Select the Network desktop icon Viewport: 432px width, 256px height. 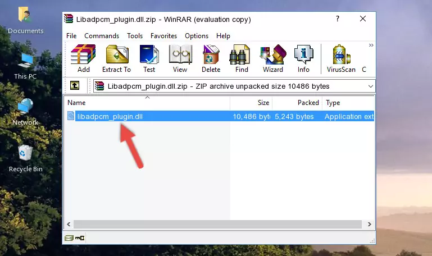[25, 112]
